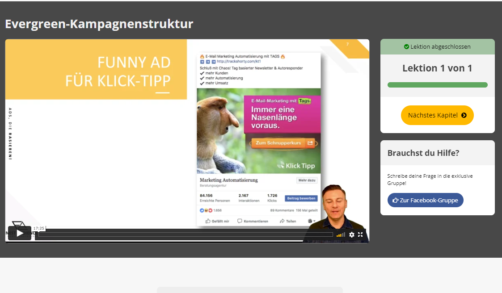Adjust volume using the volume bars icon

tap(341, 235)
